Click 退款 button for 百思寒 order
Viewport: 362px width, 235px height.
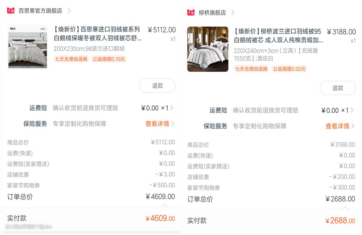[x=157, y=86]
